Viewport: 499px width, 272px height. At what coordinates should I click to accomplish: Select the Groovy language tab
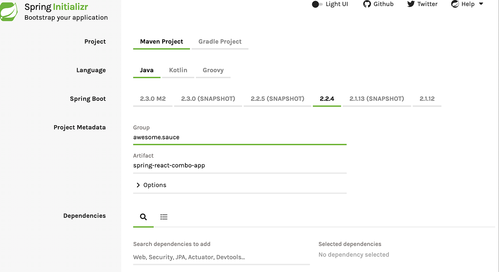pos(213,70)
